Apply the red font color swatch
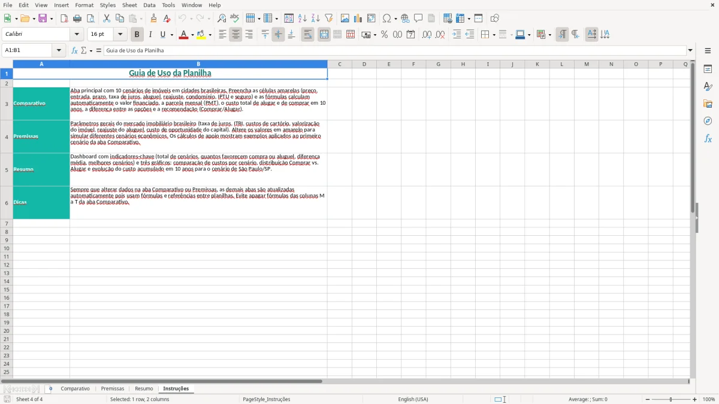This screenshot has height=404, width=719. tap(183, 35)
